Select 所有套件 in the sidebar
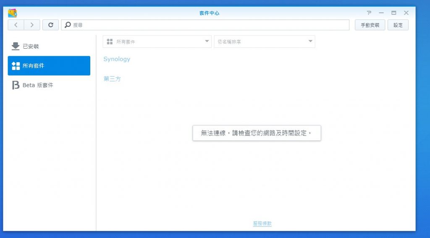 [x=49, y=66]
